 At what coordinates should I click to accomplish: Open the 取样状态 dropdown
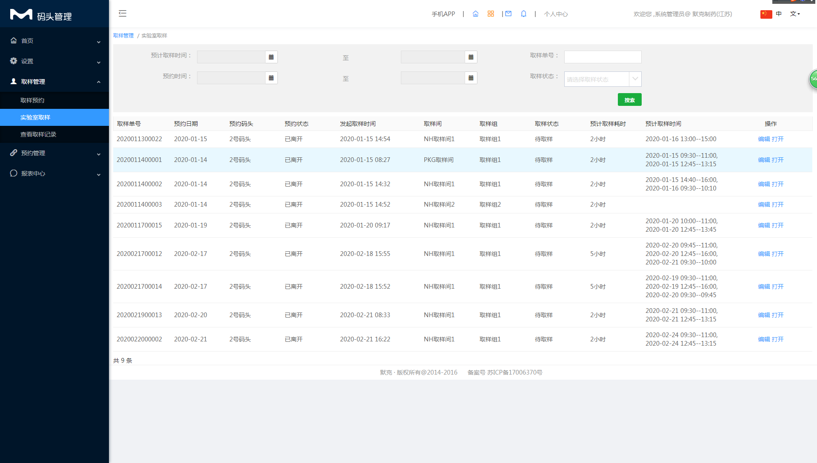click(x=603, y=79)
